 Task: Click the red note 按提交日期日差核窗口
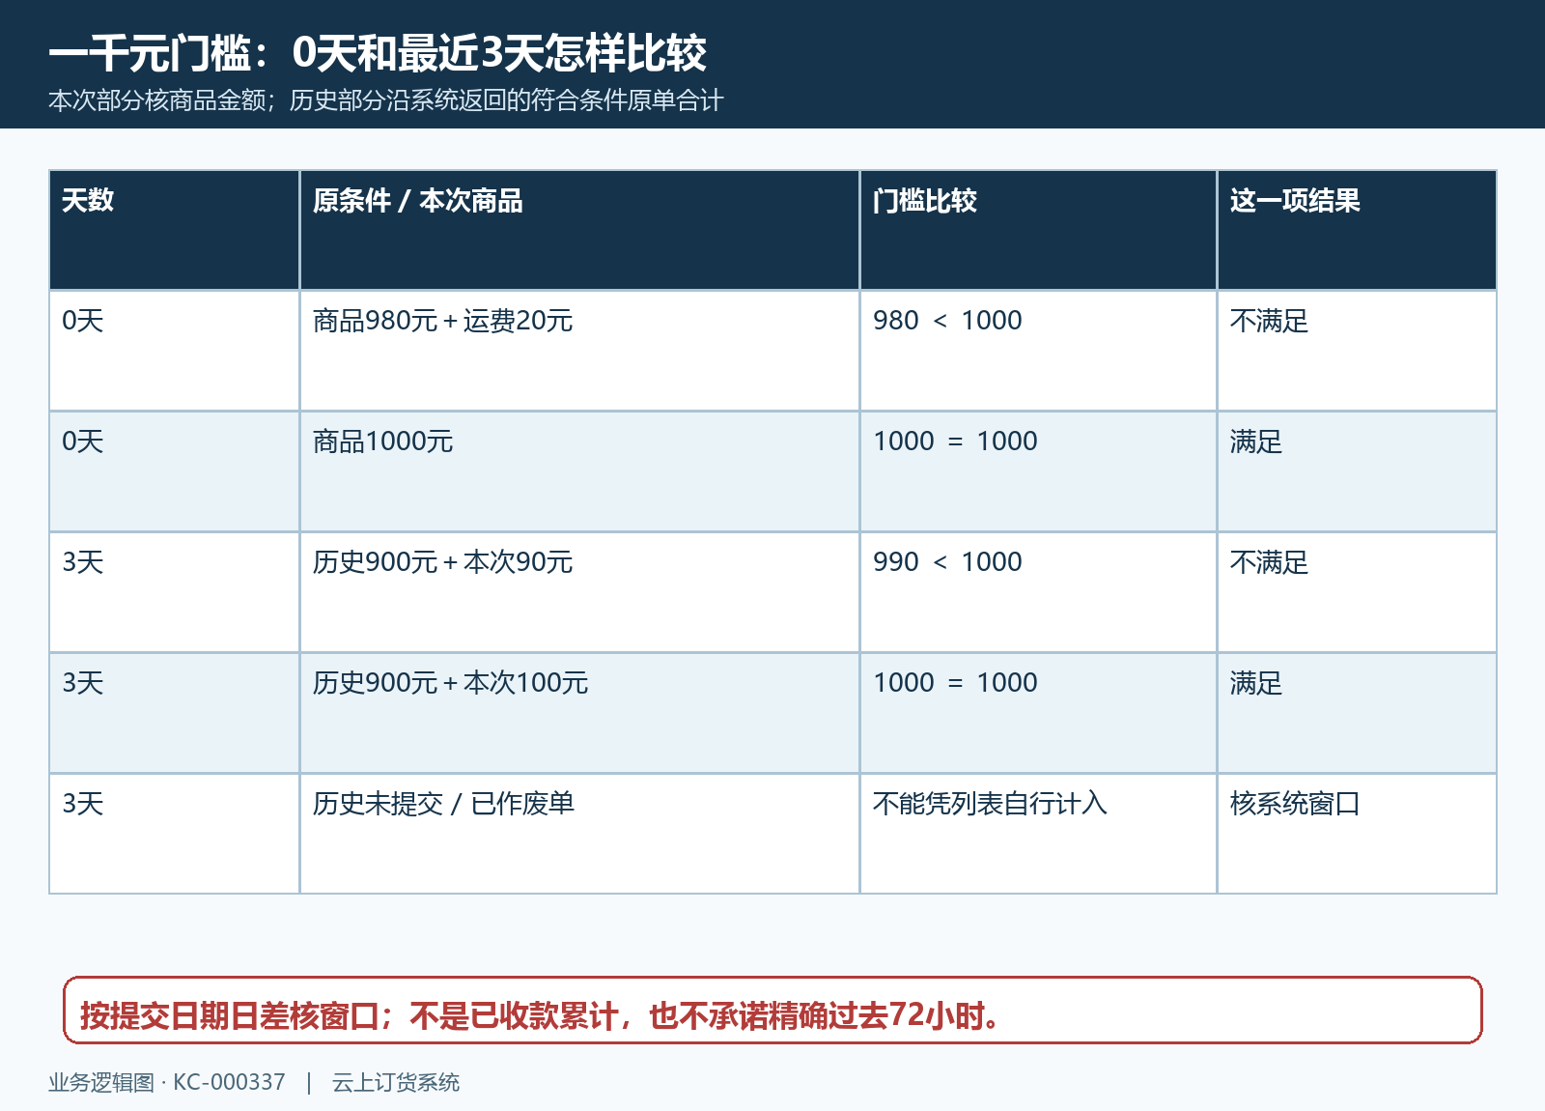coord(772,1011)
